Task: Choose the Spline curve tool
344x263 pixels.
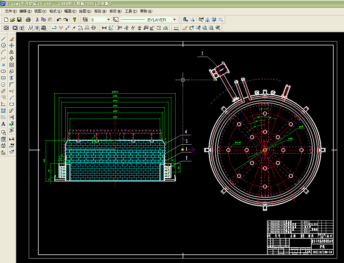Action: 4,58
